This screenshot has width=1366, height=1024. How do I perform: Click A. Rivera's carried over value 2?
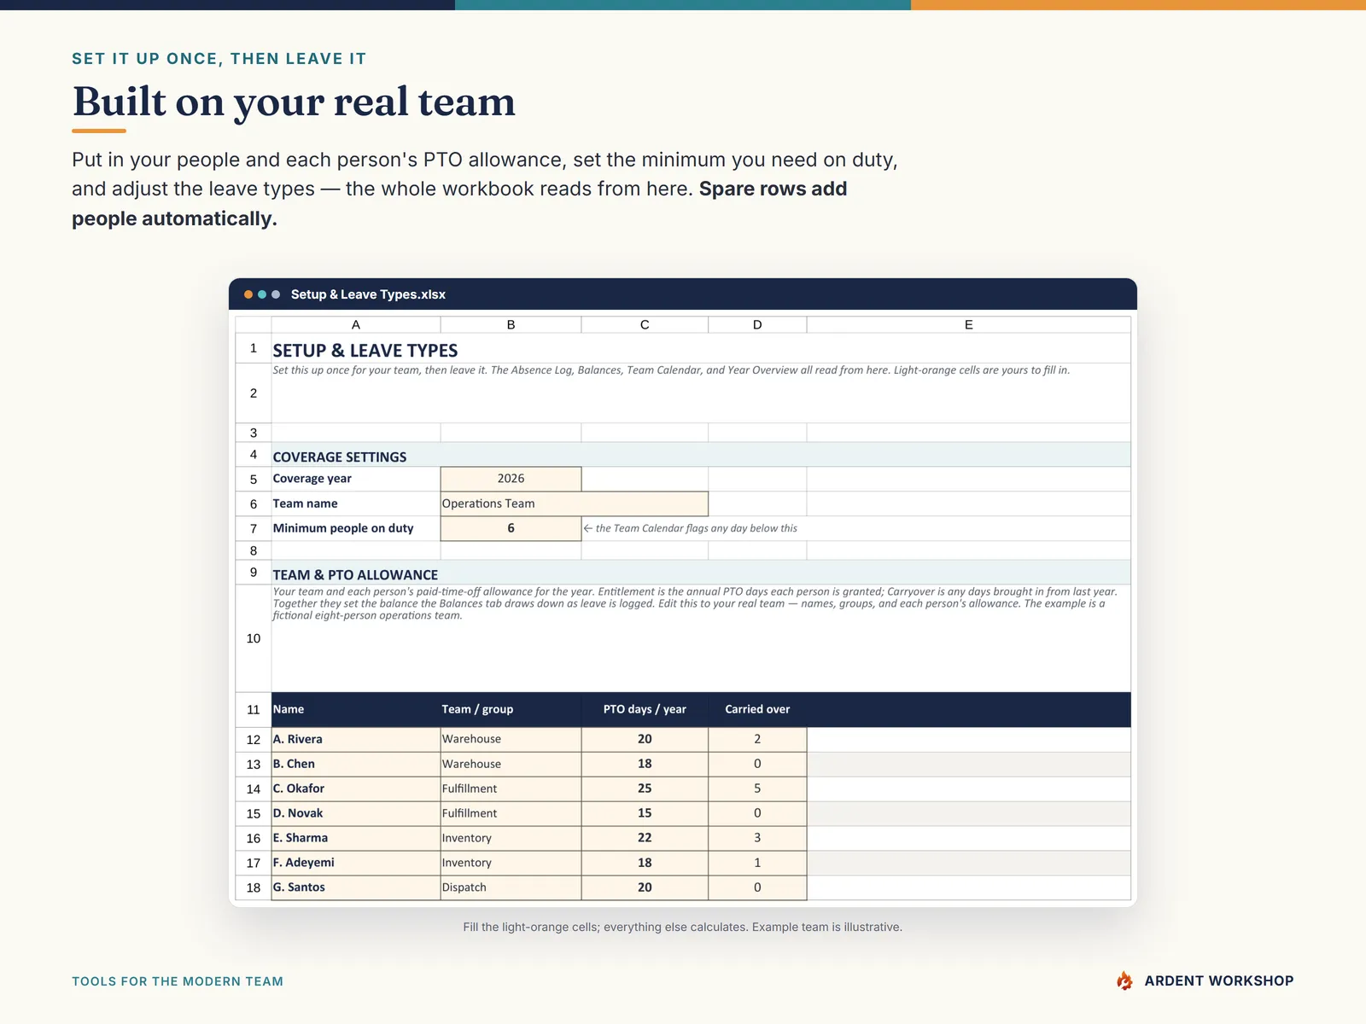coord(757,739)
